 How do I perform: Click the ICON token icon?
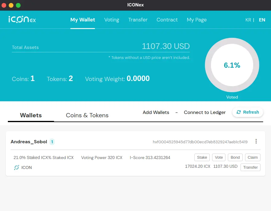(x=17, y=167)
